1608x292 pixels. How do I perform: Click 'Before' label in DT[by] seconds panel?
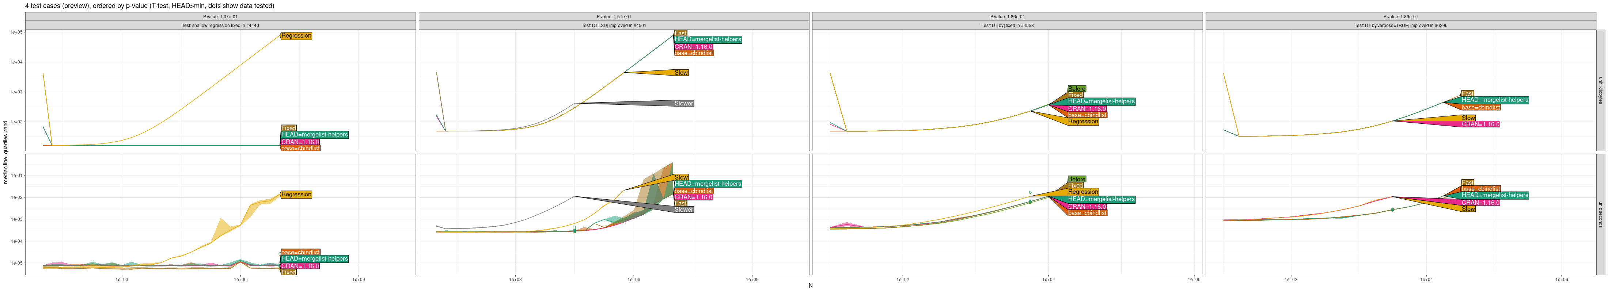tap(1077, 179)
